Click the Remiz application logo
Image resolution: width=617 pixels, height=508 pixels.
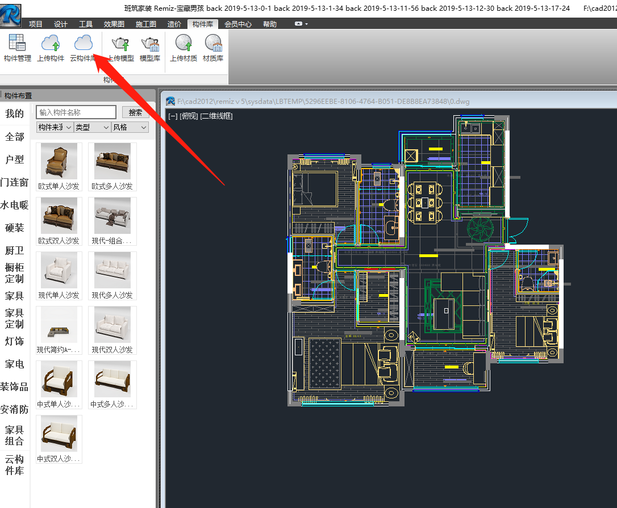click(x=11, y=14)
